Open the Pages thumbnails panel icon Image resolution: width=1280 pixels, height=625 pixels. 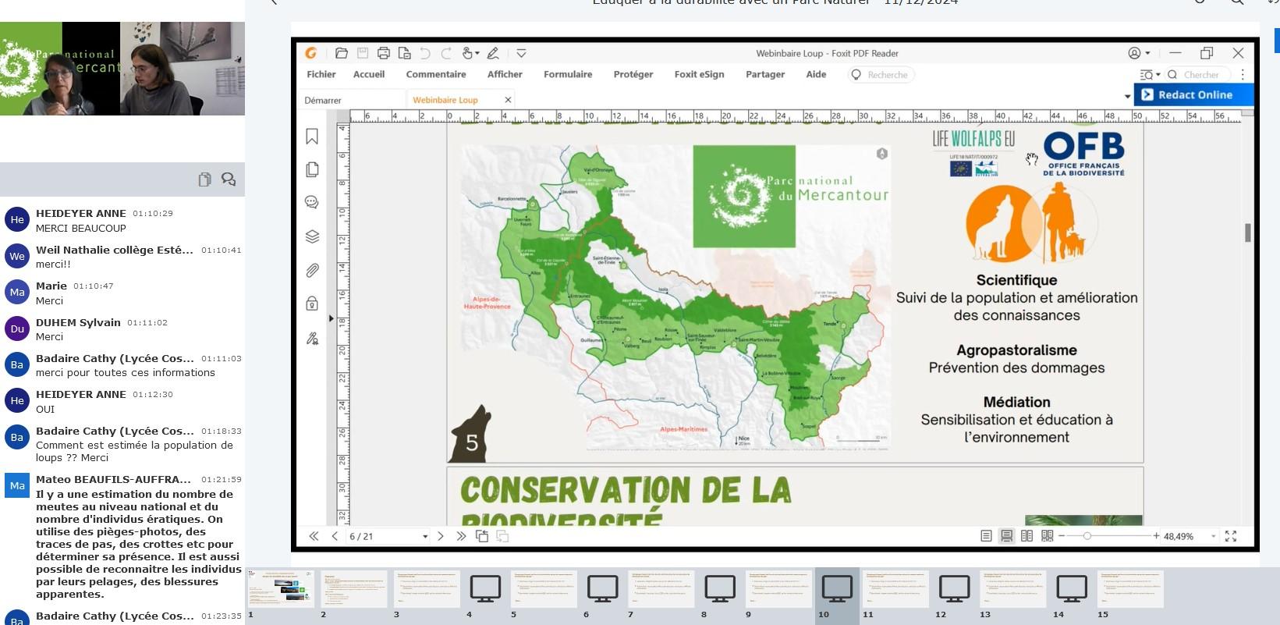(x=312, y=169)
